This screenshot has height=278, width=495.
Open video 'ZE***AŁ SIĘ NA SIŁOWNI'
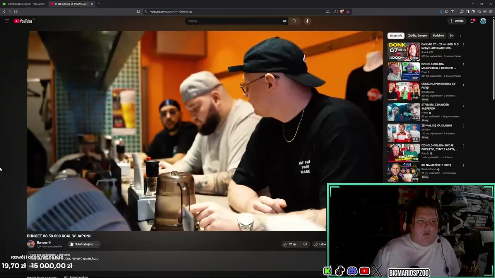coord(437,125)
